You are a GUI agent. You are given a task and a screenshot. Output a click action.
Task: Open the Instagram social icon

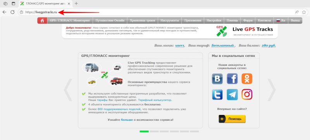coord(247,94)
